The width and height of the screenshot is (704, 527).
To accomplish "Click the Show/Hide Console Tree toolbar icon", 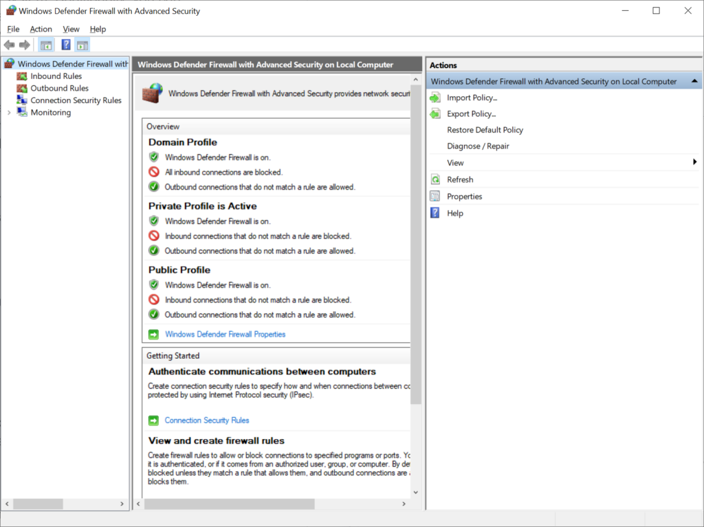I will coord(45,44).
